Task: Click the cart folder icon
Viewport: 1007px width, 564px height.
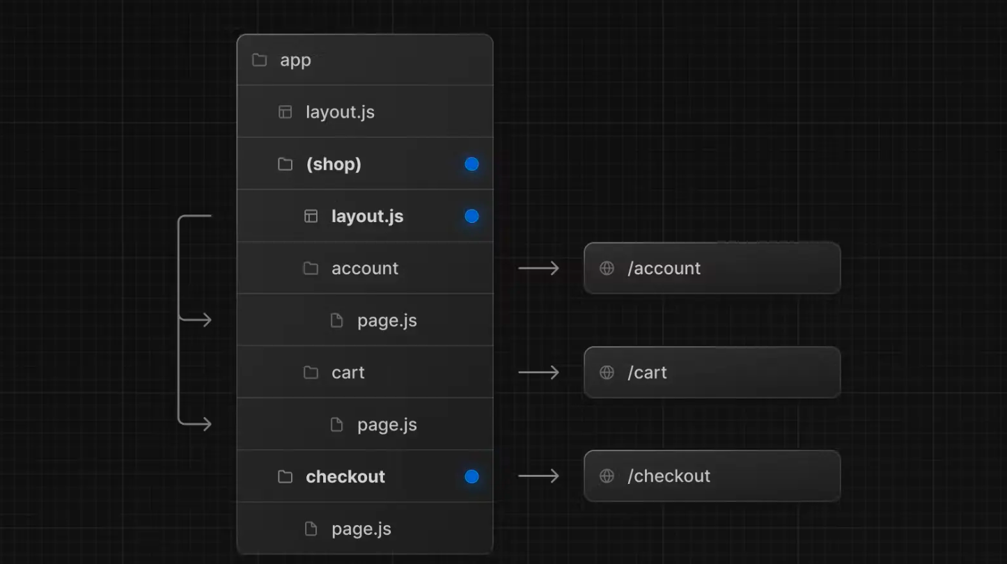Action: [311, 373]
